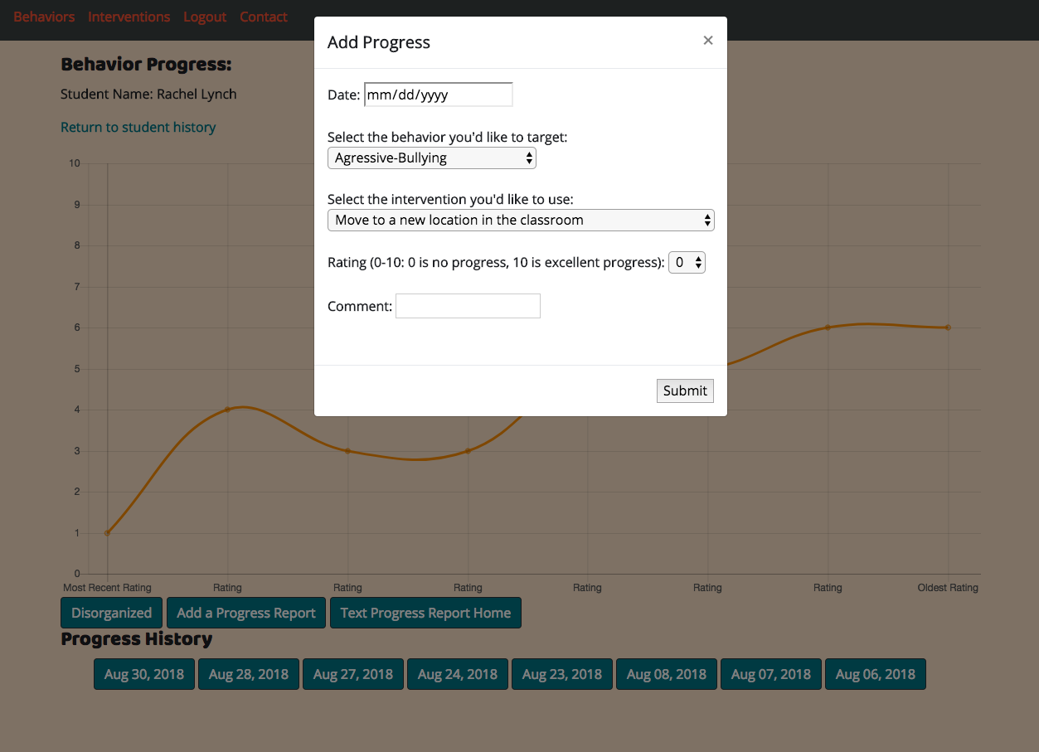Open the behavior dropdown showing Agressive-Bullying
This screenshot has width=1039, height=752.
(431, 158)
